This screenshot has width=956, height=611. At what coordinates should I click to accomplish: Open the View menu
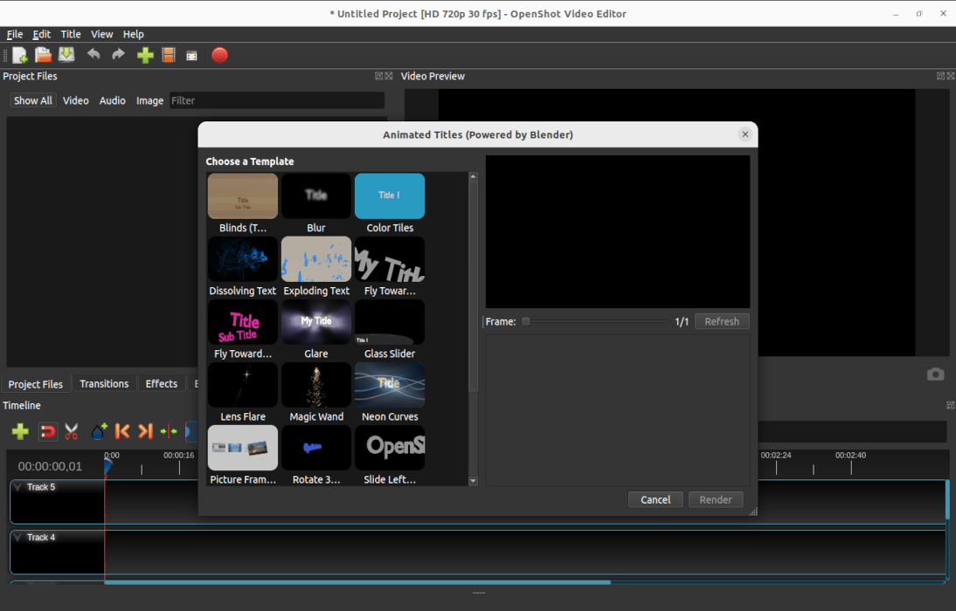[x=101, y=34]
